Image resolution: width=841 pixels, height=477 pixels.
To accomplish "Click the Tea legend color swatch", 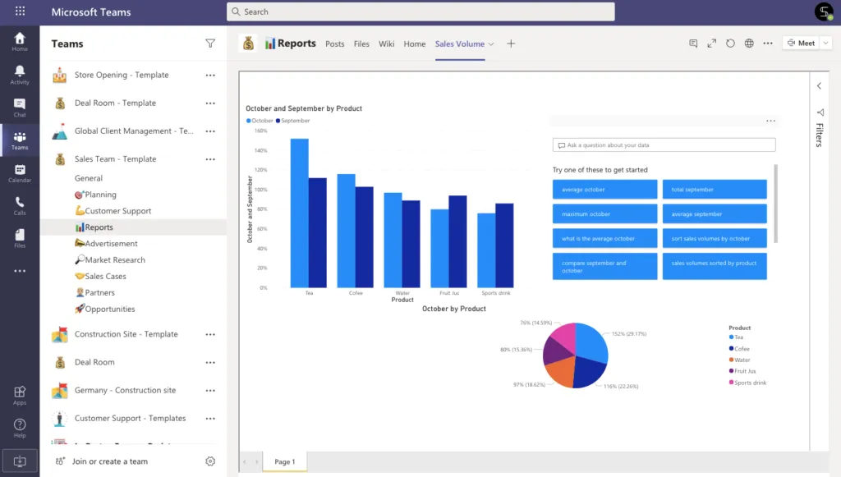I will click(731, 337).
